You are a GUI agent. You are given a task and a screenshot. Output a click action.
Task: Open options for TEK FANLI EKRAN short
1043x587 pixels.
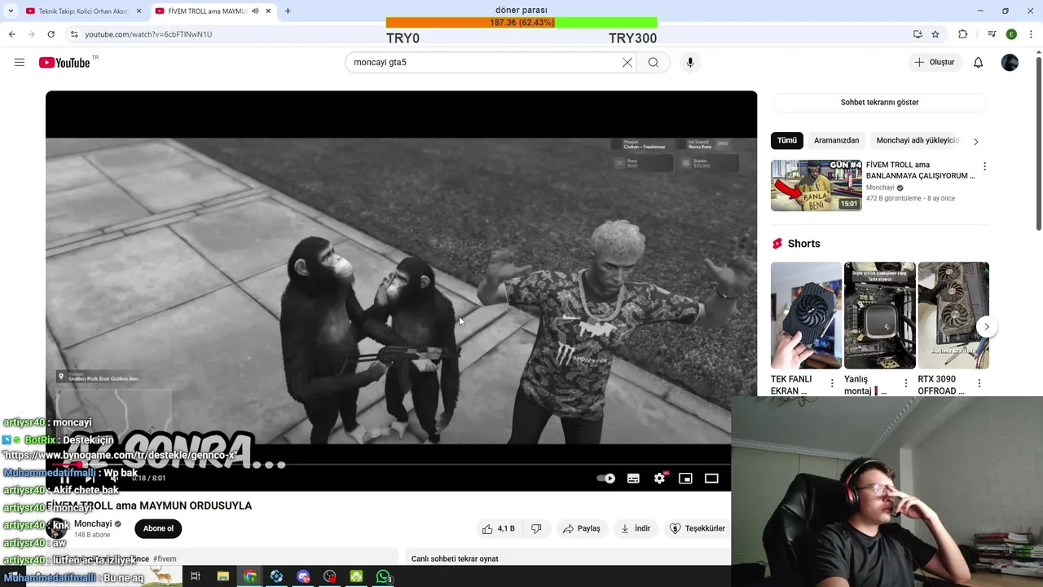[x=832, y=383]
